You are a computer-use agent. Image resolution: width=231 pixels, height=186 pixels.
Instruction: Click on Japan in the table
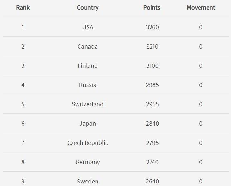(88, 124)
